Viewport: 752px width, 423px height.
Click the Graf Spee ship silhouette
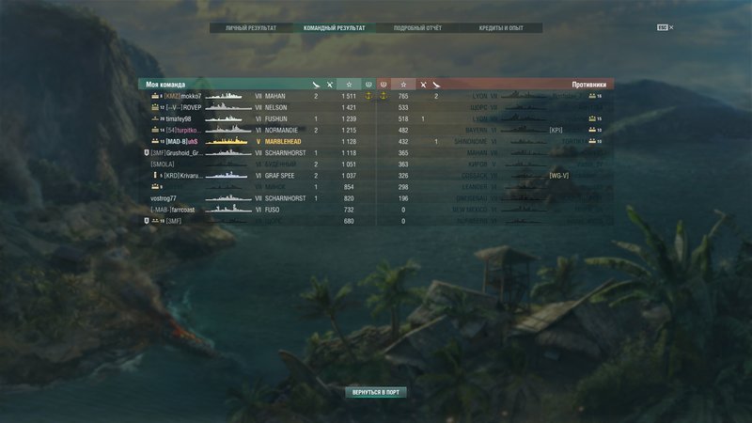[227, 176]
